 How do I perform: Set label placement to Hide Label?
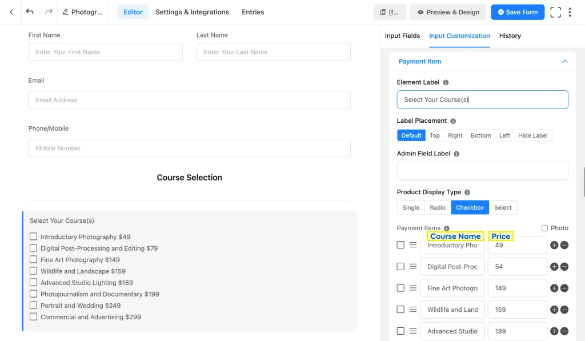point(533,135)
